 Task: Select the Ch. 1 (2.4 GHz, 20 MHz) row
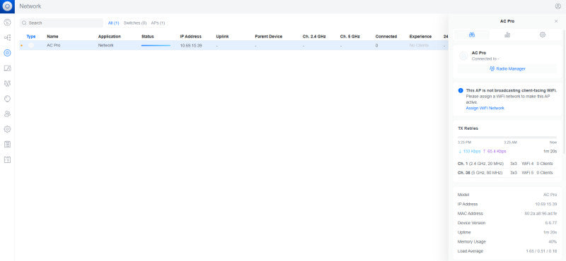coord(507,164)
